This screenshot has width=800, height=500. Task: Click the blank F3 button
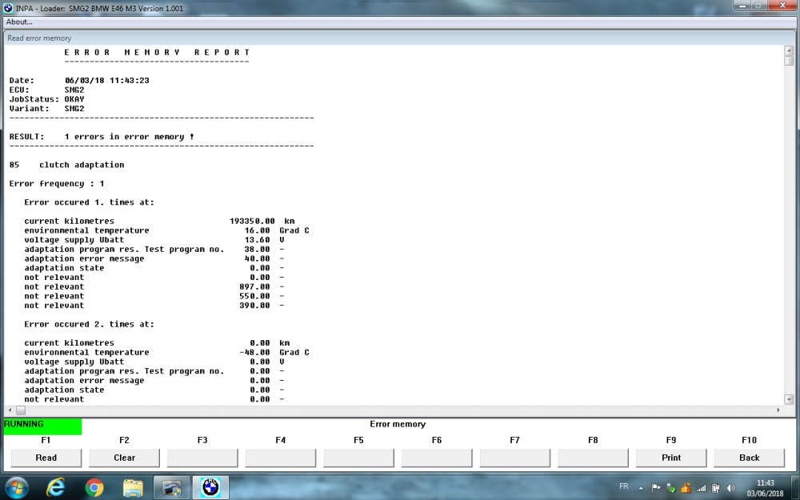click(x=202, y=458)
